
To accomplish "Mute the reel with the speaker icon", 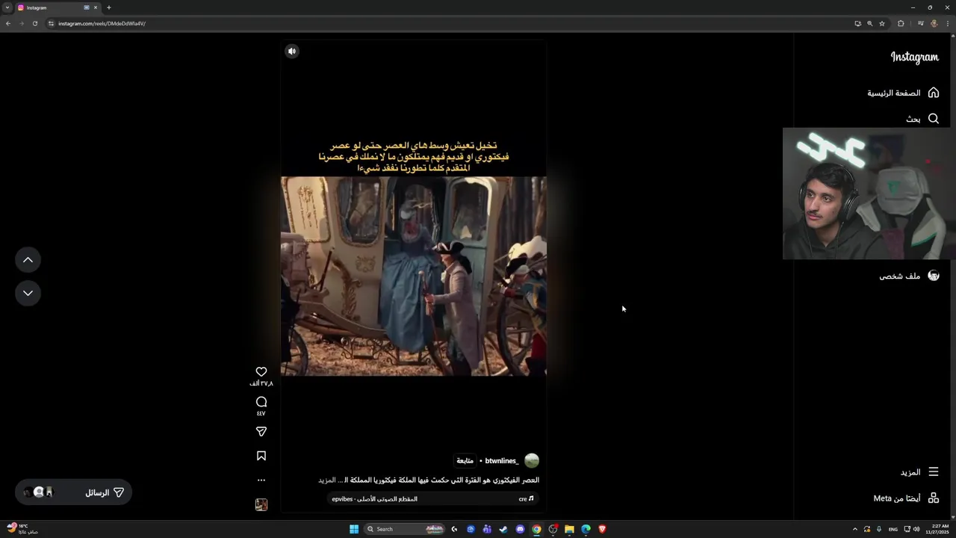I will pyautogui.click(x=292, y=51).
